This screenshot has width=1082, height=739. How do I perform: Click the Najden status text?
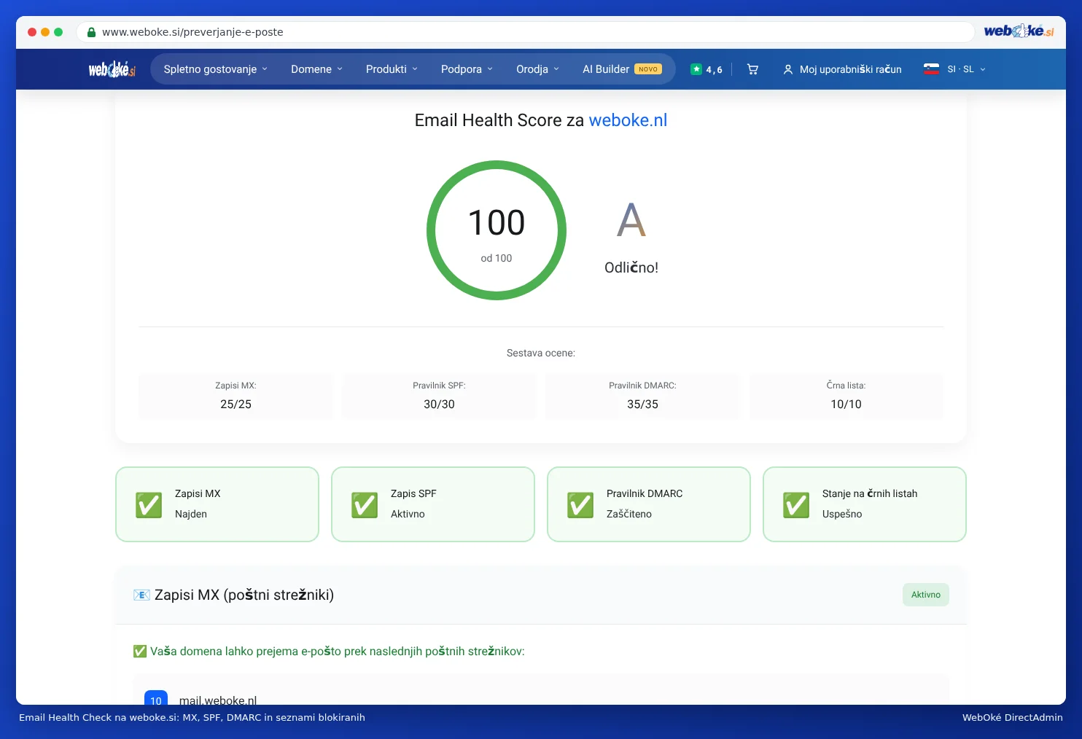click(x=191, y=514)
